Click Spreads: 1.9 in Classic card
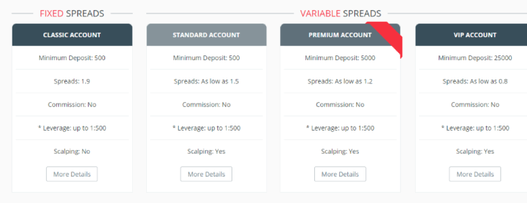This screenshot has height=203, width=527. 72,81
